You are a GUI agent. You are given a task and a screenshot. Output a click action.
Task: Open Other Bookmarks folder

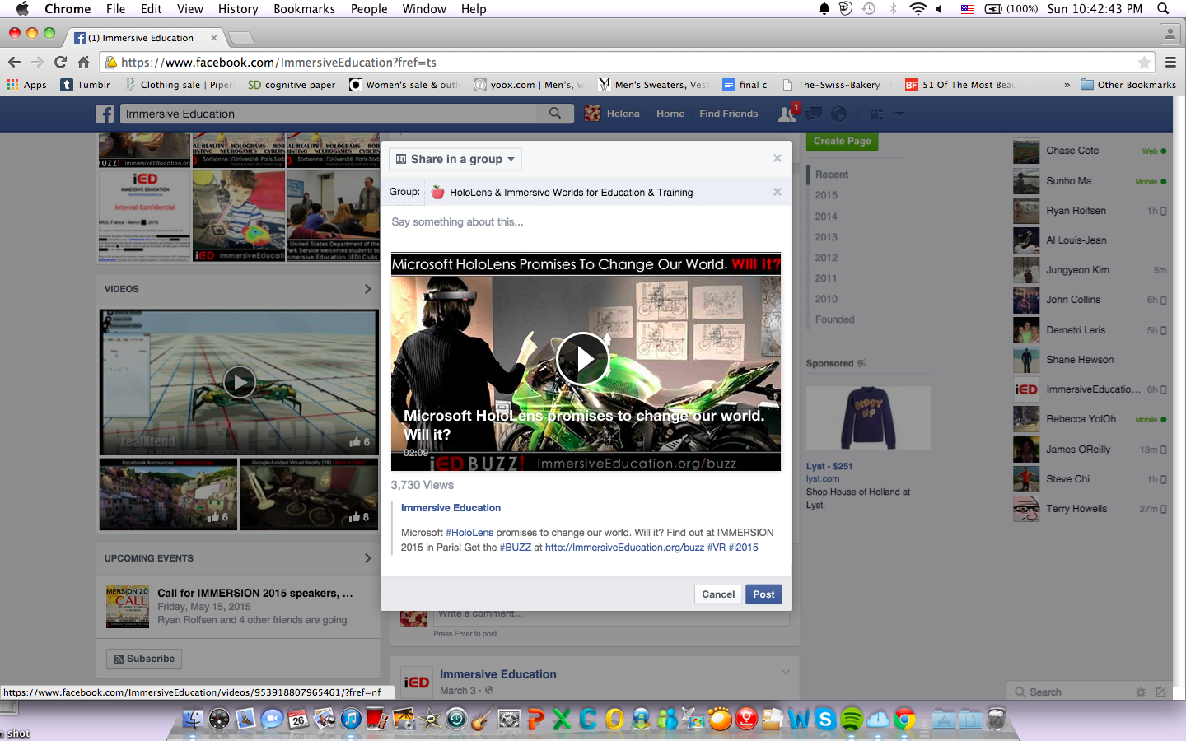click(1128, 85)
